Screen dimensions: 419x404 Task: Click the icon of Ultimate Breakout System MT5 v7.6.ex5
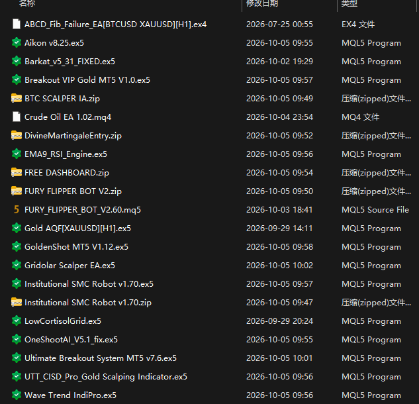pos(17,358)
